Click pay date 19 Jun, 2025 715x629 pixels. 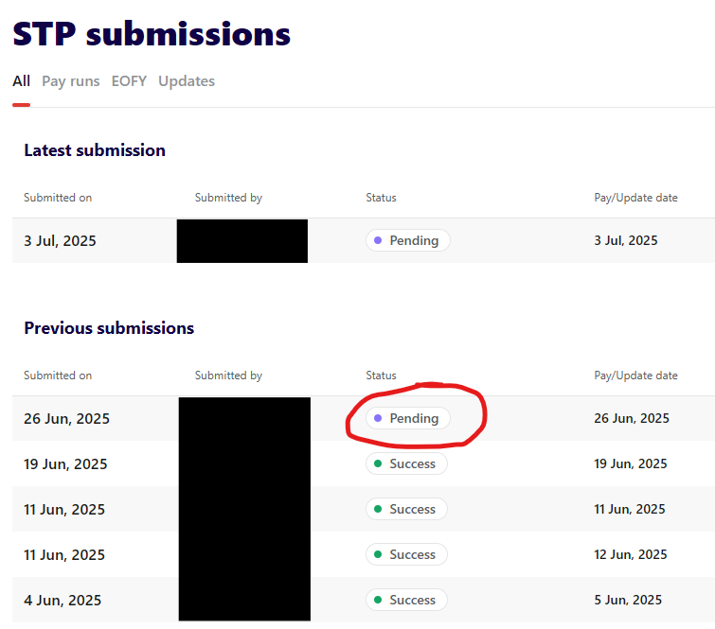[630, 463]
